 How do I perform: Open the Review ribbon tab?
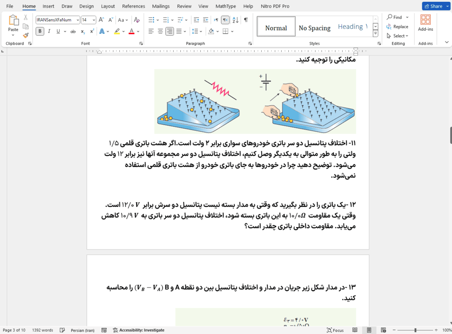point(184,6)
